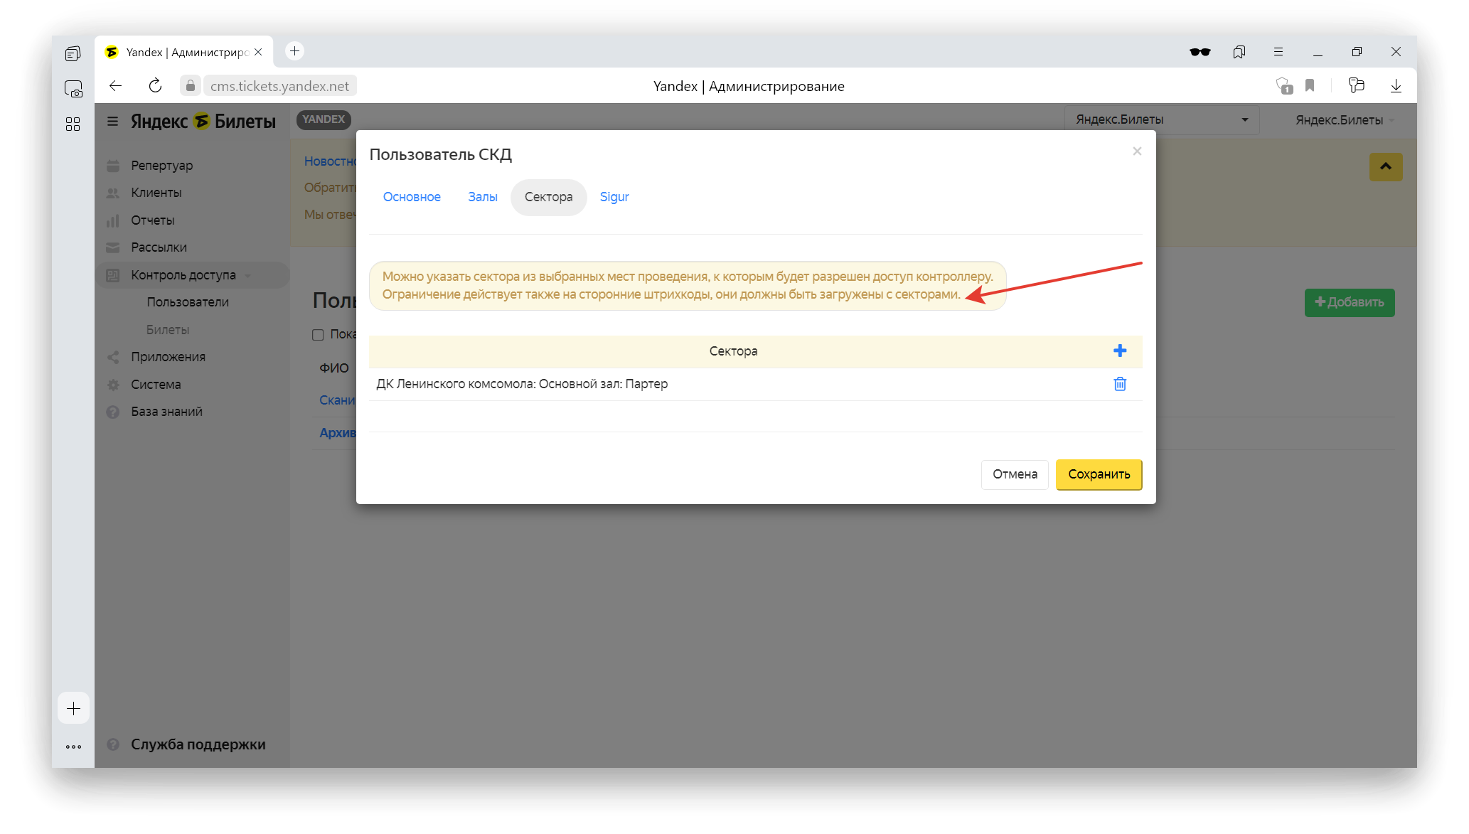Bookmark this page
Screen dimensions: 1469x834
coord(1310,86)
